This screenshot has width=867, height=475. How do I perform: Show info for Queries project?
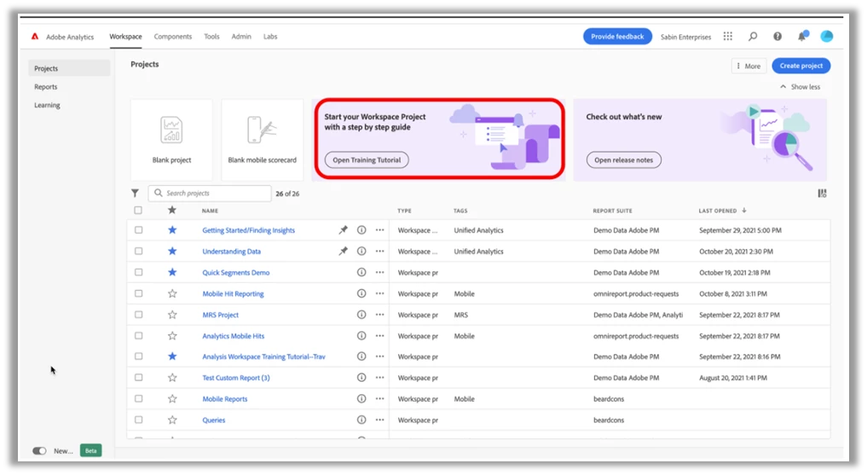(x=361, y=420)
